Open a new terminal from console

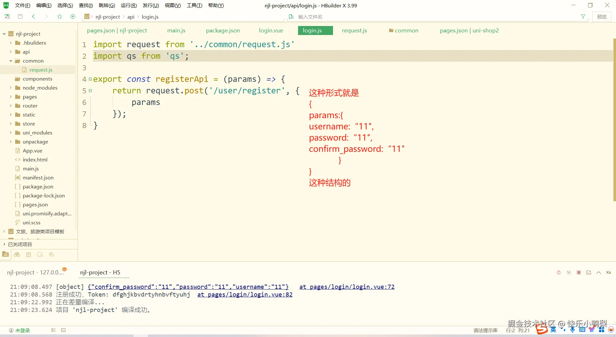tap(589, 272)
